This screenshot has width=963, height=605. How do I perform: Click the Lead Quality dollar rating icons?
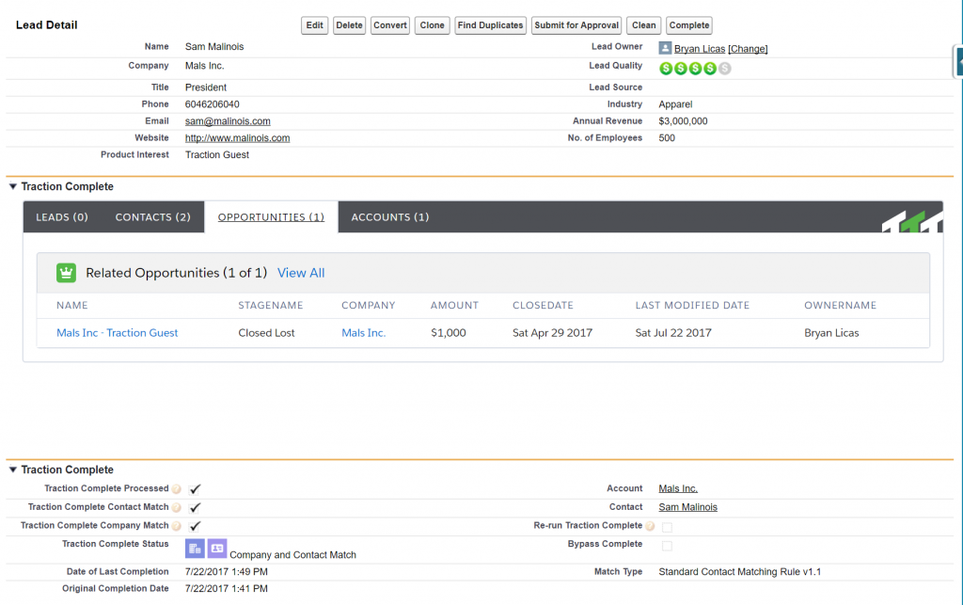pos(695,68)
